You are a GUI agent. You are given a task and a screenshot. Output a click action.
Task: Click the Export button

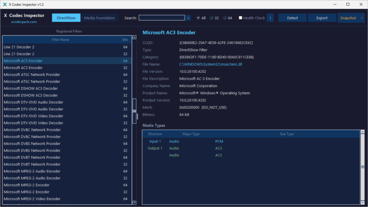322,18
